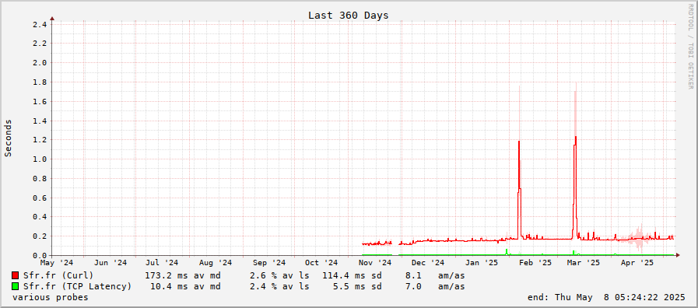Viewport: 698px width, 308px height.
Task: Click the 0.0 y-axis tick label
Action: [x=40, y=256]
